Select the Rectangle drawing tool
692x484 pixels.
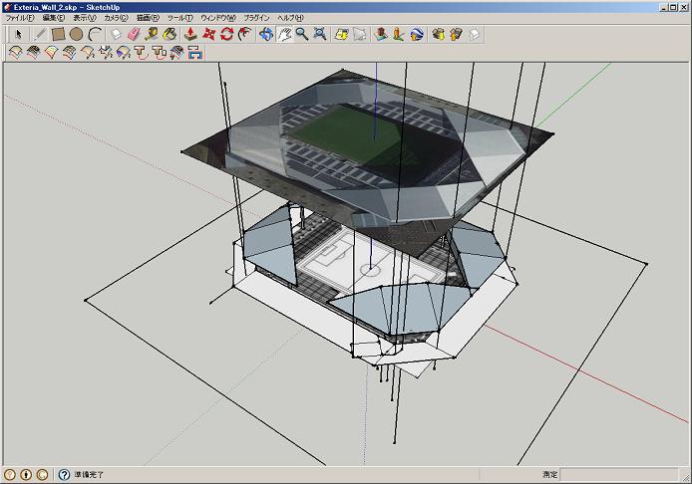pyautogui.click(x=58, y=34)
